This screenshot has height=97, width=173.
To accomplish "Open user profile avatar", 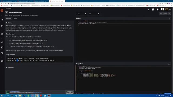I will click(162, 9).
